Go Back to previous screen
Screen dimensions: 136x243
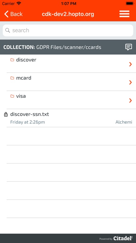coord(14,14)
